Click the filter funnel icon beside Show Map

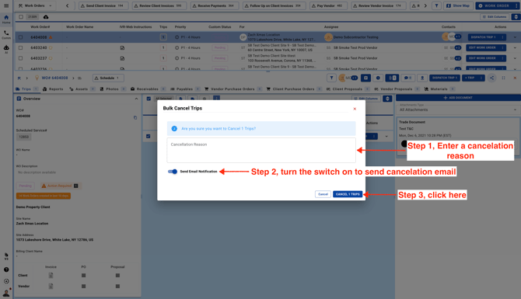pos(436,5)
